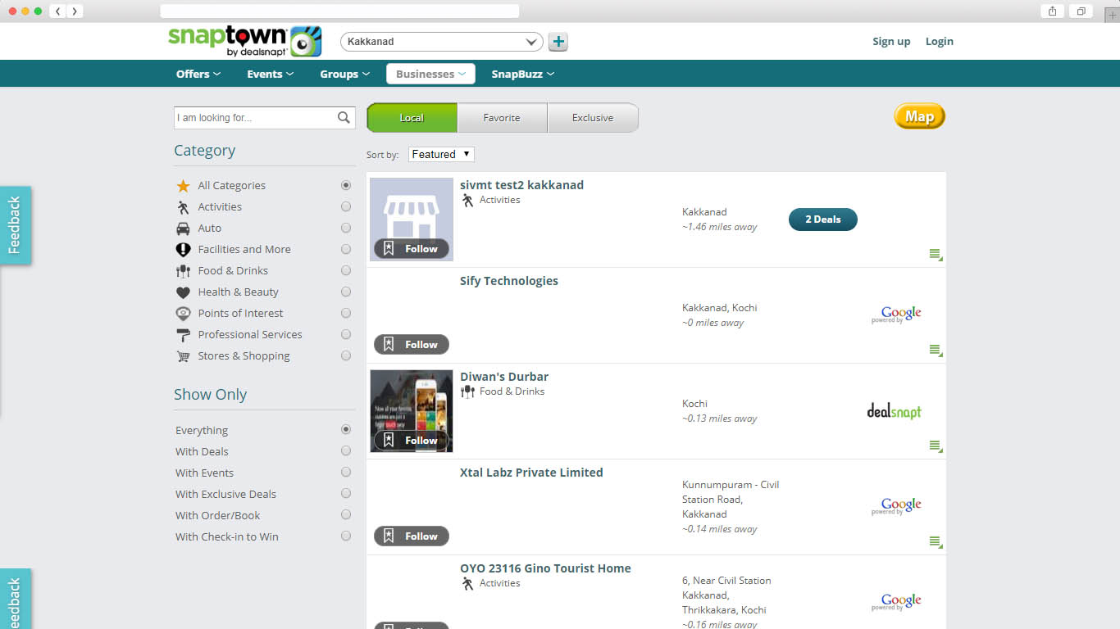Expand the Events menu

[x=270, y=74]
